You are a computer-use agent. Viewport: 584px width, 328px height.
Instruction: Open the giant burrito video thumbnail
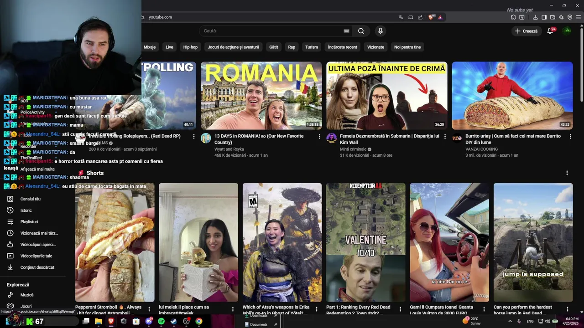(x=512, y=96)
